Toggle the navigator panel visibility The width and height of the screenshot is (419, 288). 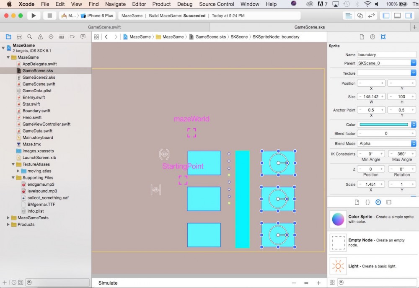tap(386, 15)
